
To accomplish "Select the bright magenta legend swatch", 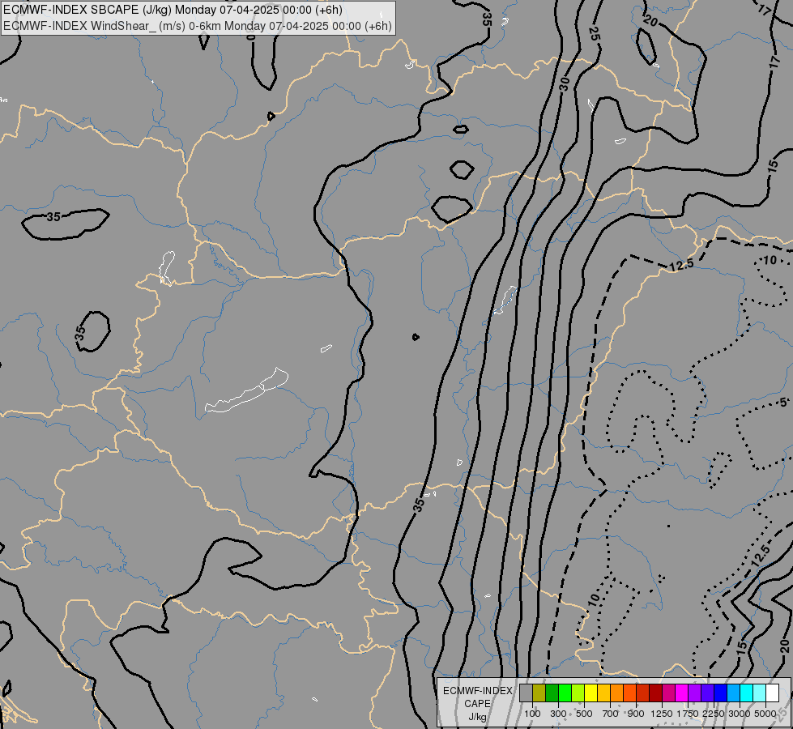I will pos(682,693).
